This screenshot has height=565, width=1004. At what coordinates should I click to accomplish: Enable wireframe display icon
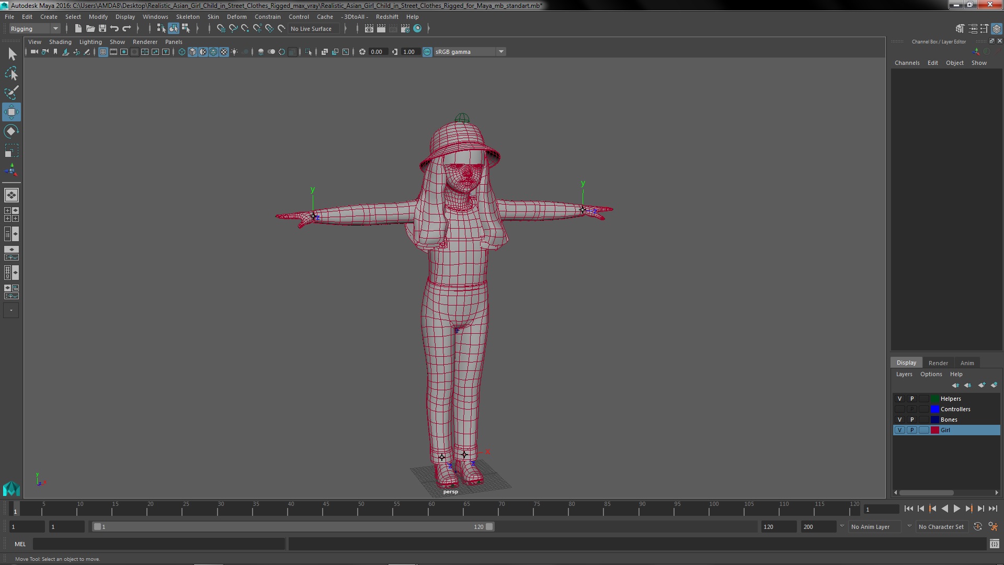click(182, 52)
